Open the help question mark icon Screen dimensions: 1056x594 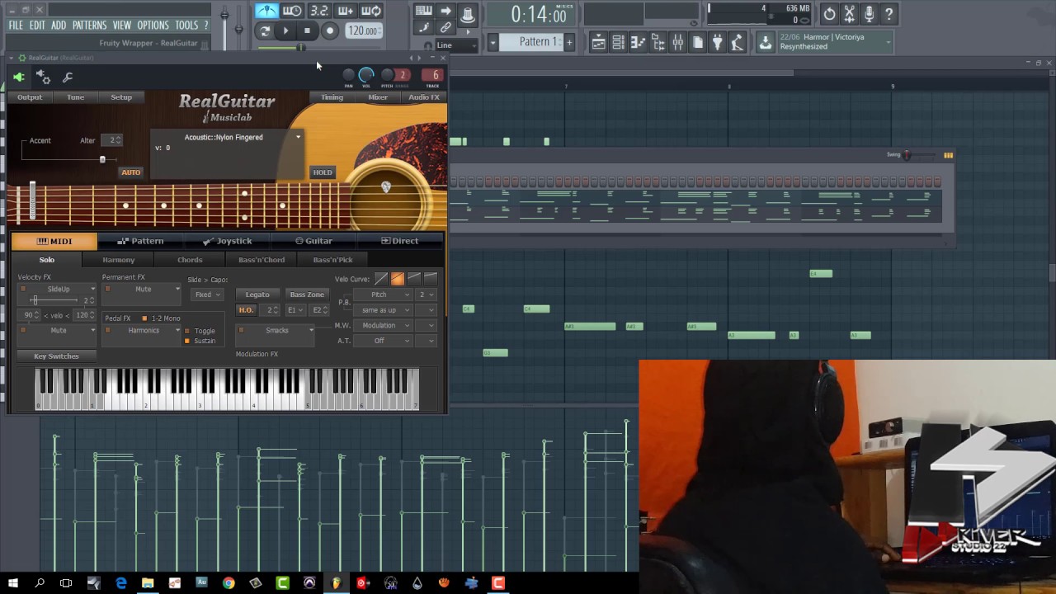click(x=889, y=14)
